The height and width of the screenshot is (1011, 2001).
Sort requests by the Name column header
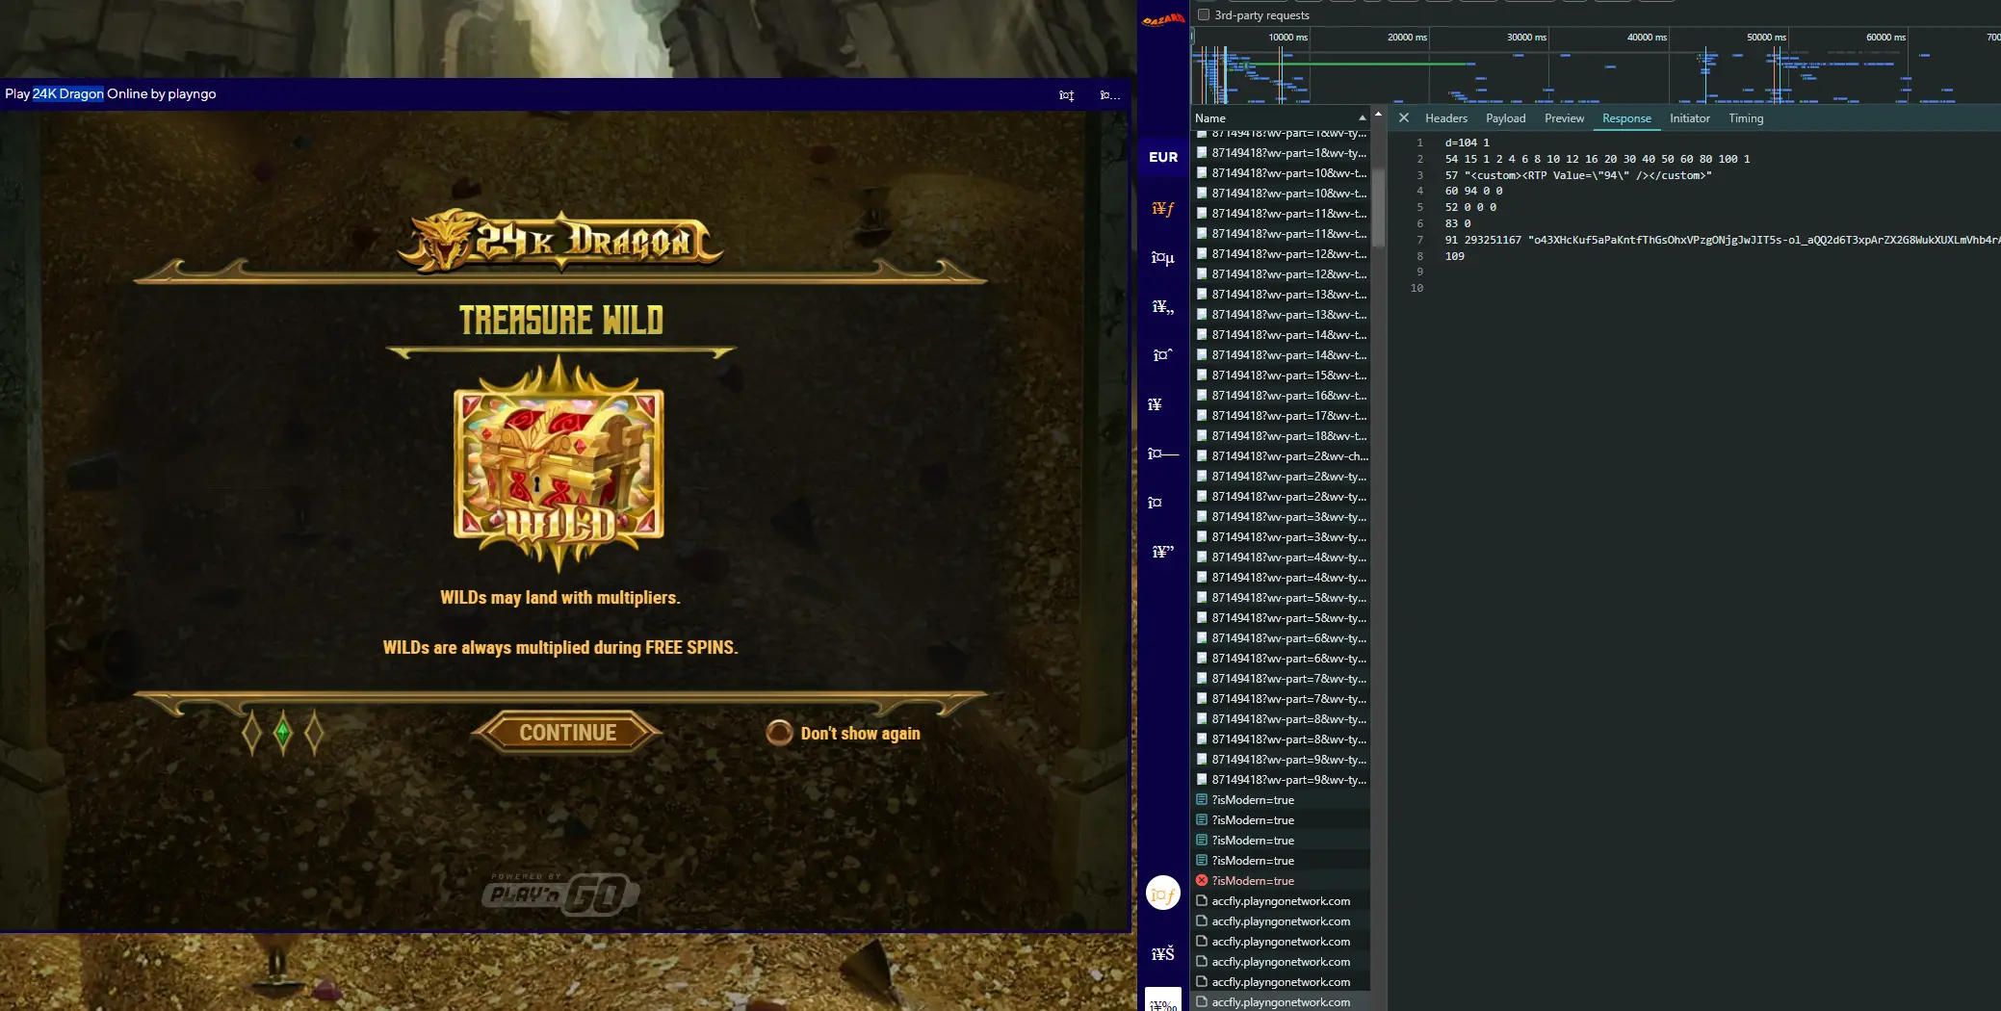coord(1210,117)
